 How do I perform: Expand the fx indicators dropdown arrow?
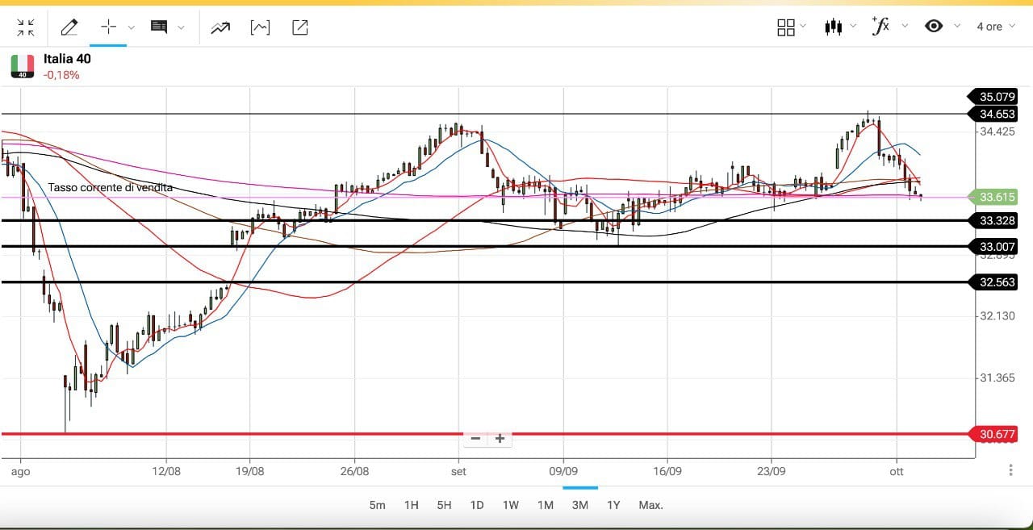click(x=905, y=27)
